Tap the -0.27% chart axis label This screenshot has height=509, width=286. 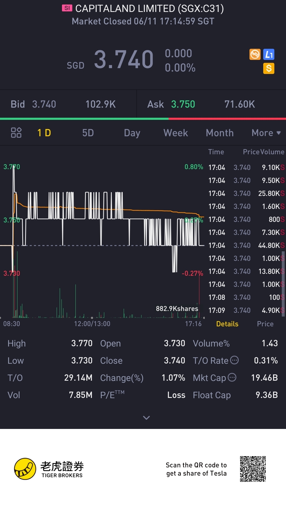[193, 273]
